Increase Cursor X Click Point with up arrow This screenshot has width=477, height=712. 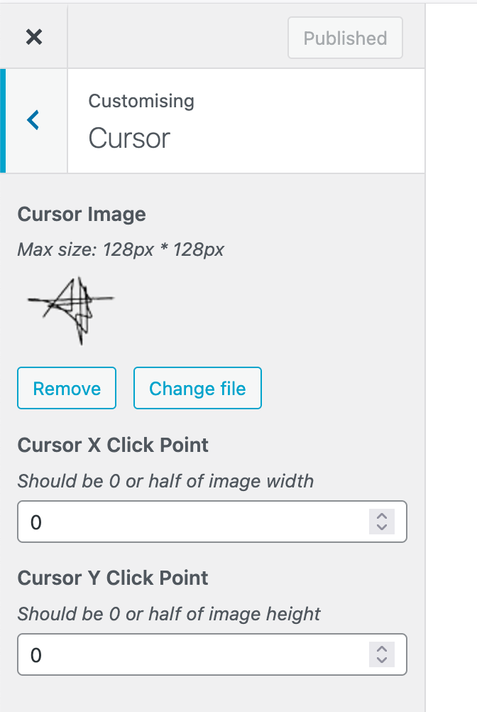pos(382,517)
